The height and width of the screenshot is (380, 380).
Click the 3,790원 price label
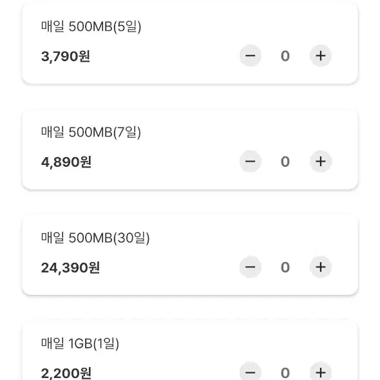(66, 56)
